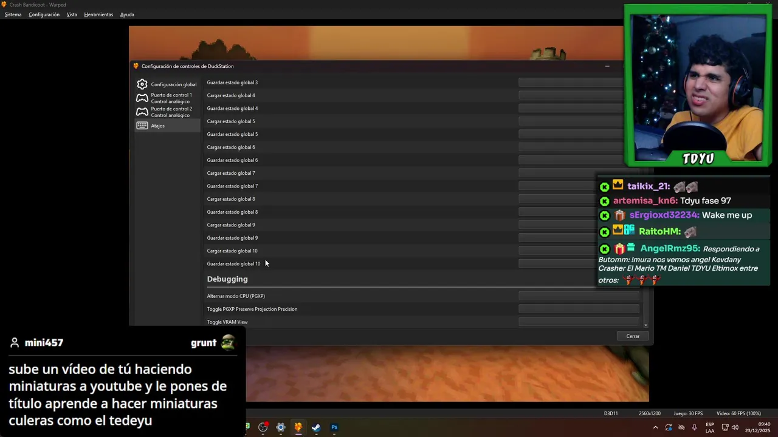Click the Cerrar button

coord(633,336)
